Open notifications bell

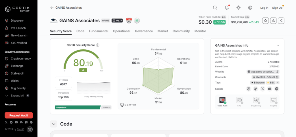(227, 8)
